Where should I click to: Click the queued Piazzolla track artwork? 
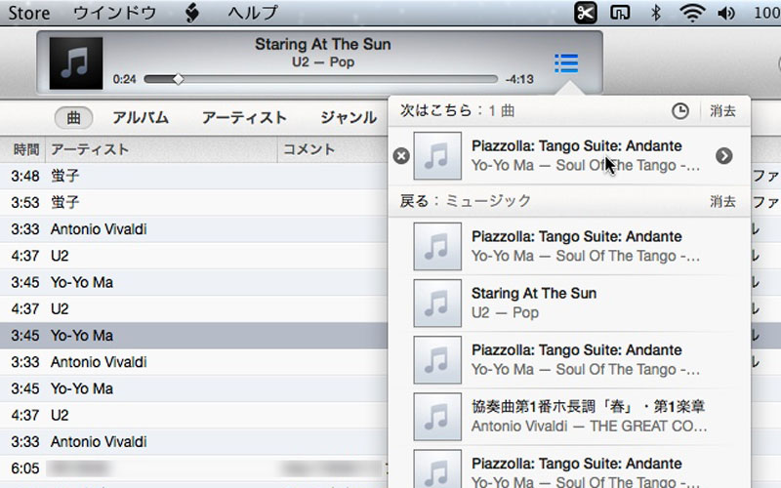click(x=437, y=156)
